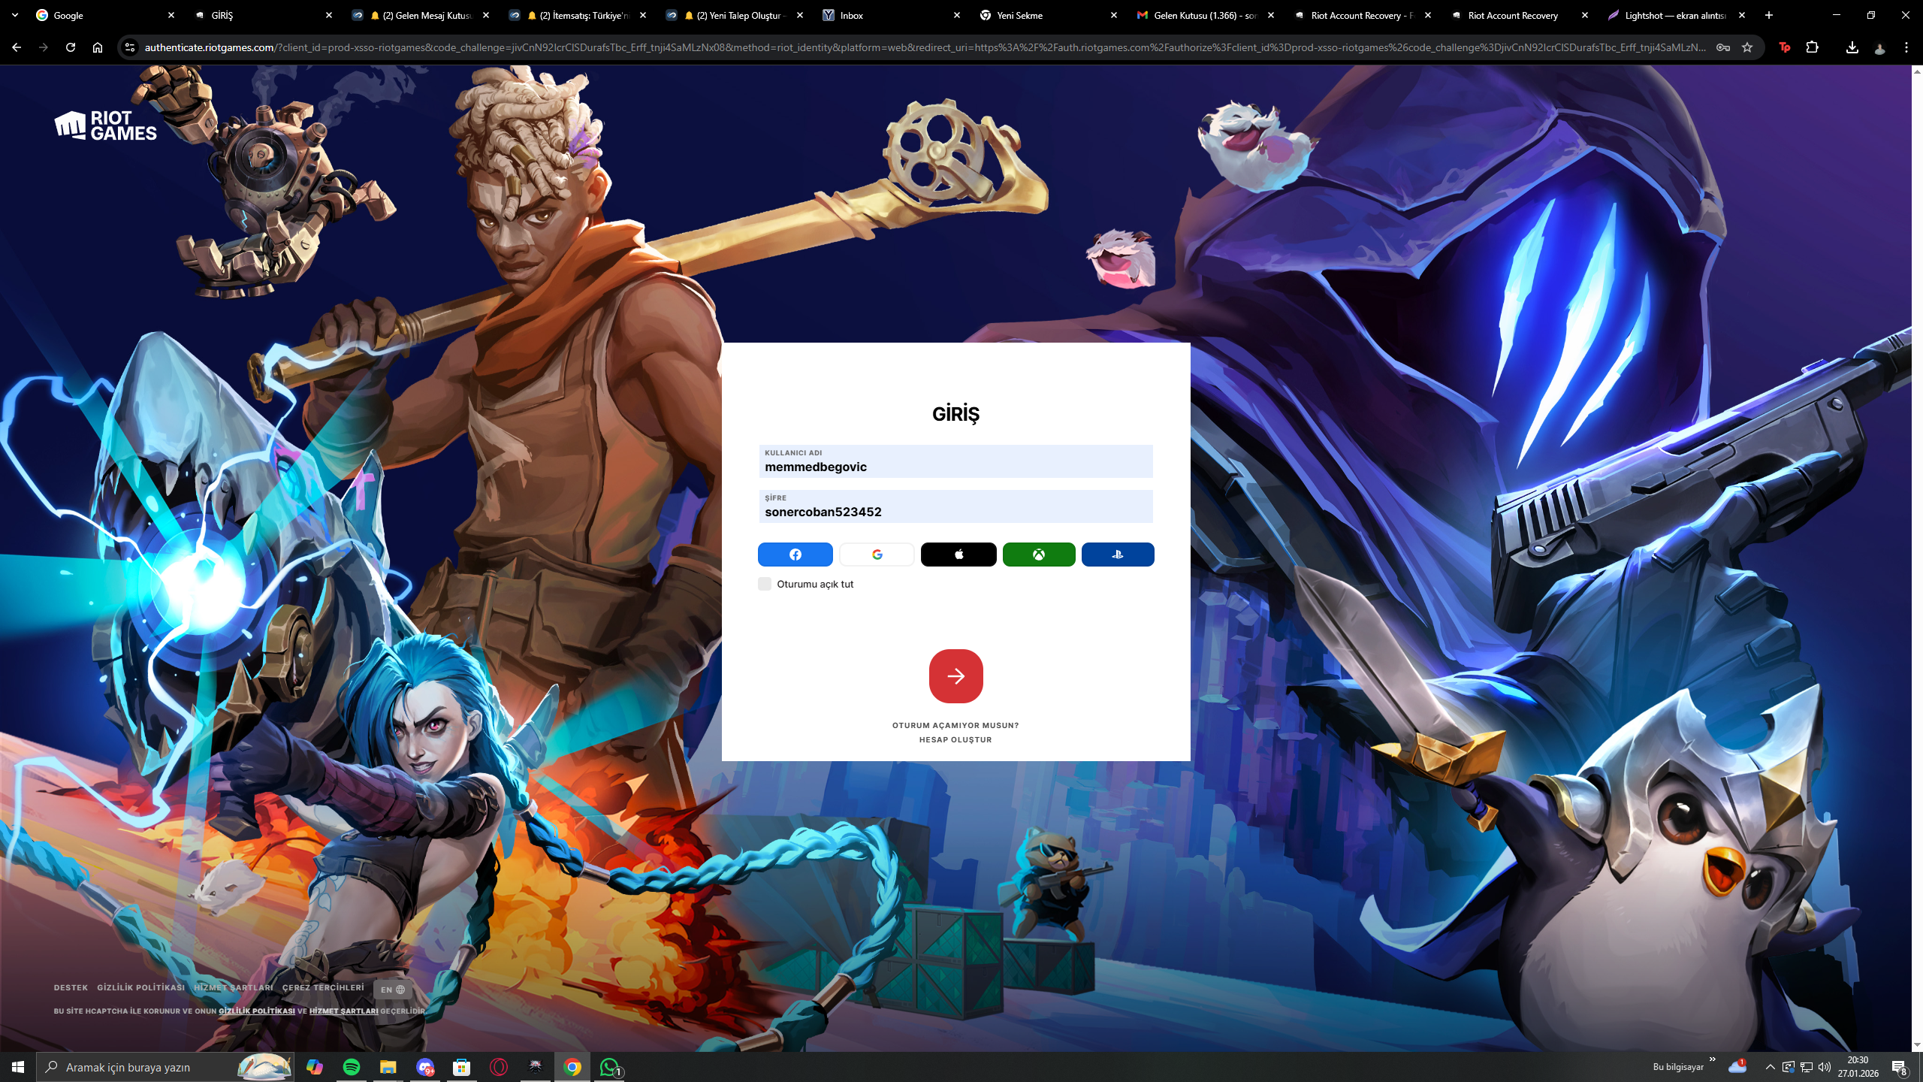Viewport: 1923px width, 1082px height.
Task: Open HİZMET ŞARTLARI in footer menu
Action: tap(234, 988)
